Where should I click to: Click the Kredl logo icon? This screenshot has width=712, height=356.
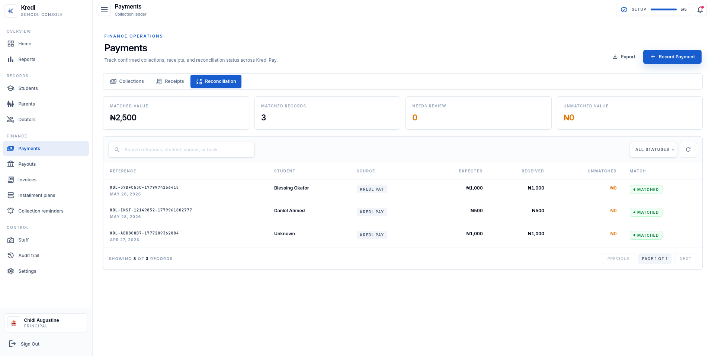point(10,11)
